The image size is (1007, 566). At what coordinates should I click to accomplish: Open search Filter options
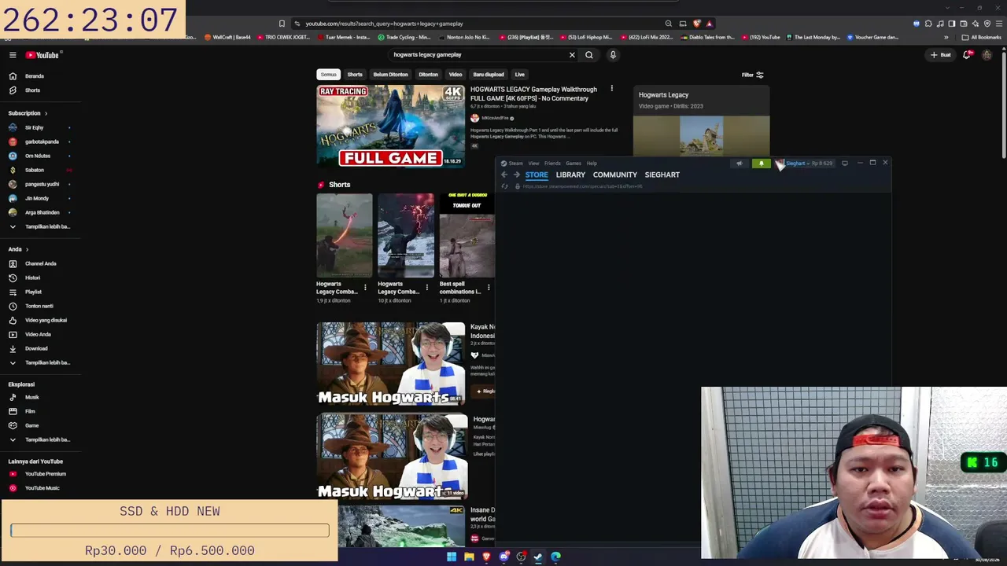tap(753, 75)
